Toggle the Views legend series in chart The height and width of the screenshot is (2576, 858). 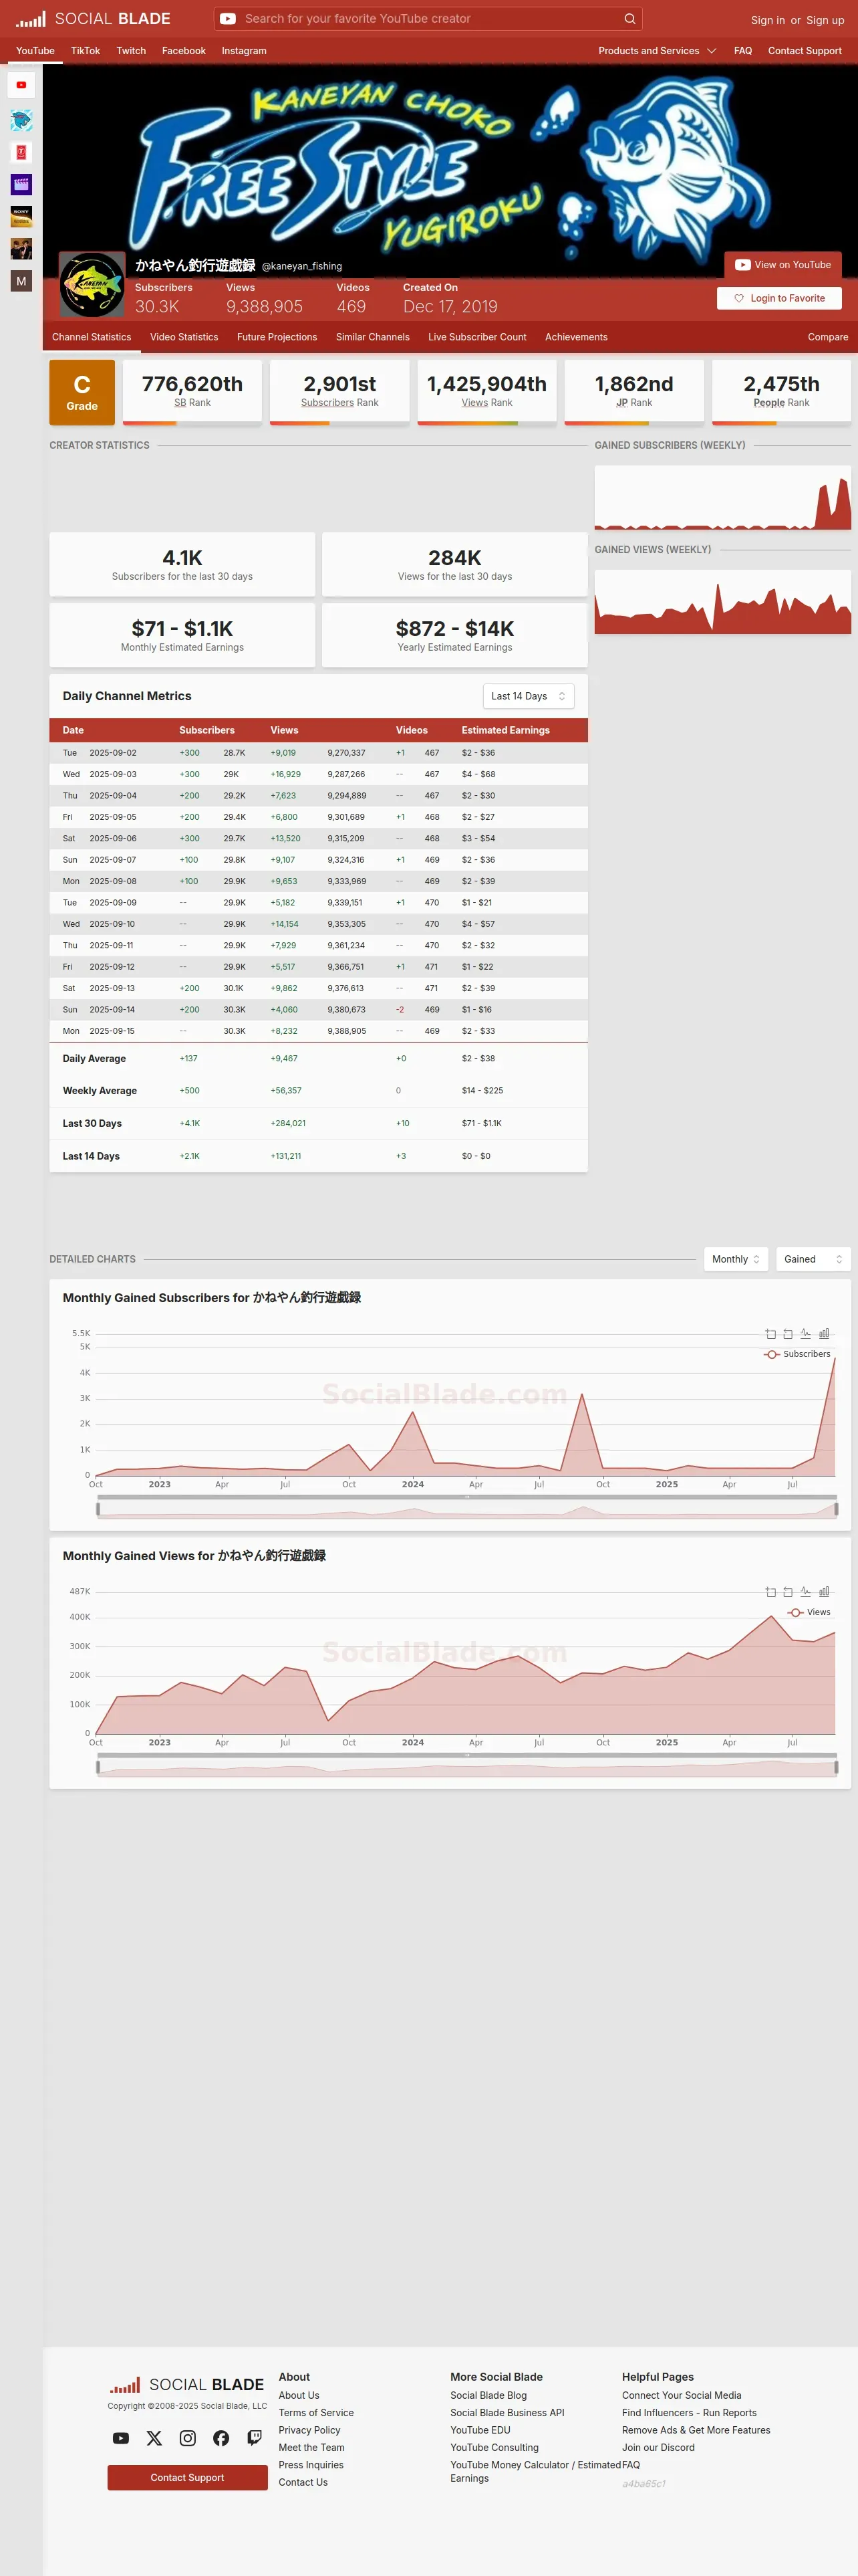pos(809,1612)
